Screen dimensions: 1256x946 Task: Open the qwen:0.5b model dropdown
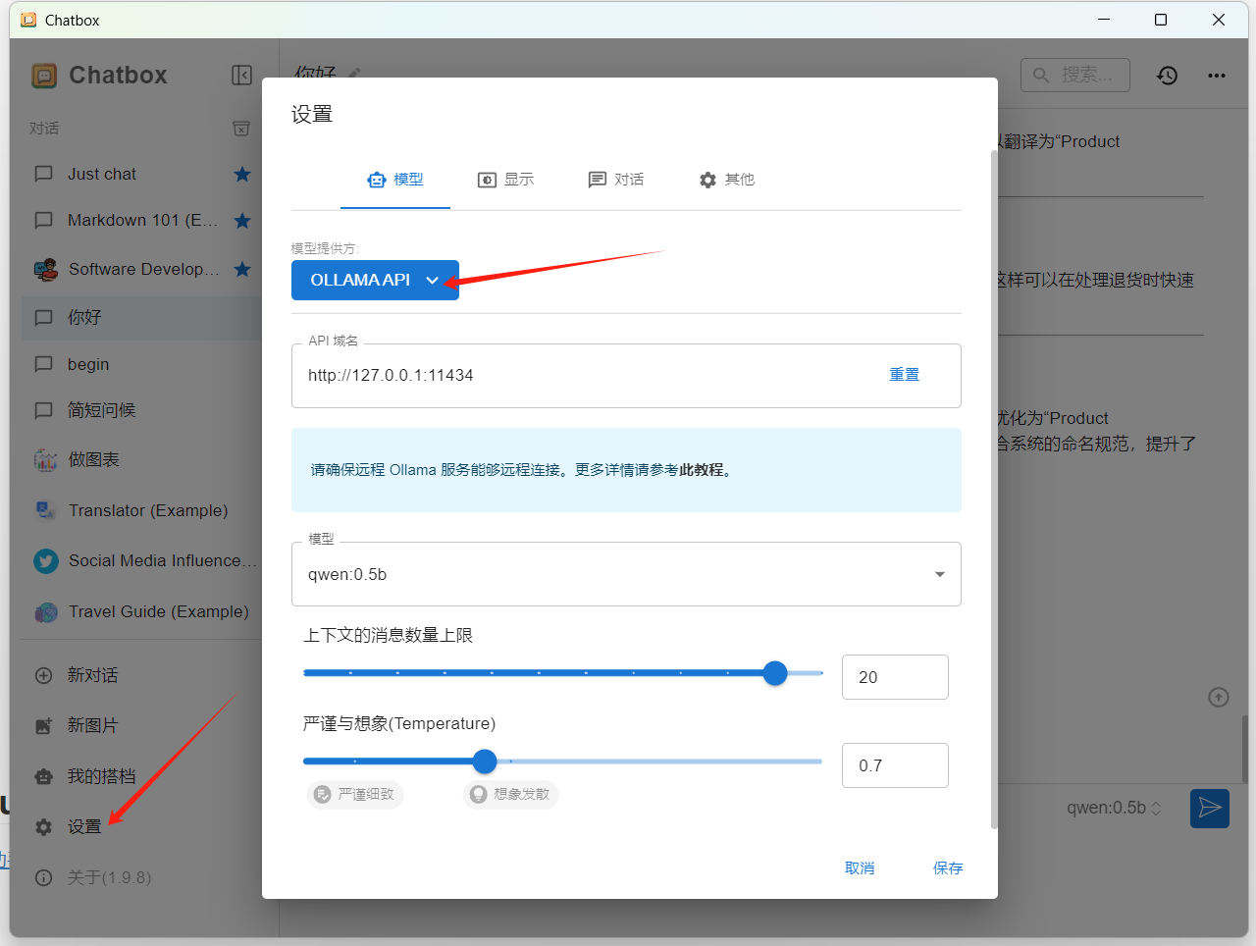click(x=626, y=574)
